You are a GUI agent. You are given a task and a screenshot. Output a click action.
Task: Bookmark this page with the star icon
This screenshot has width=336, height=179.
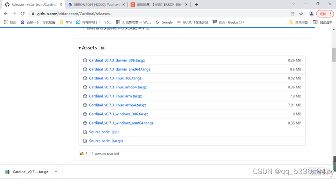301,14
